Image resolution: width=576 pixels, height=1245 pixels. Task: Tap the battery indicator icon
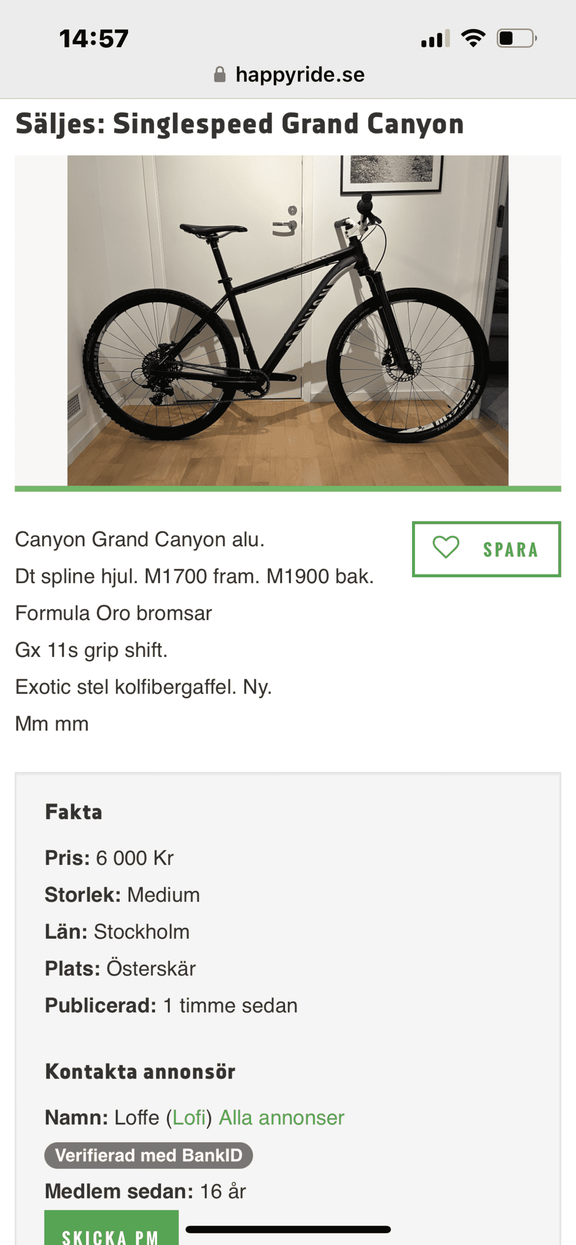(516, 38)
